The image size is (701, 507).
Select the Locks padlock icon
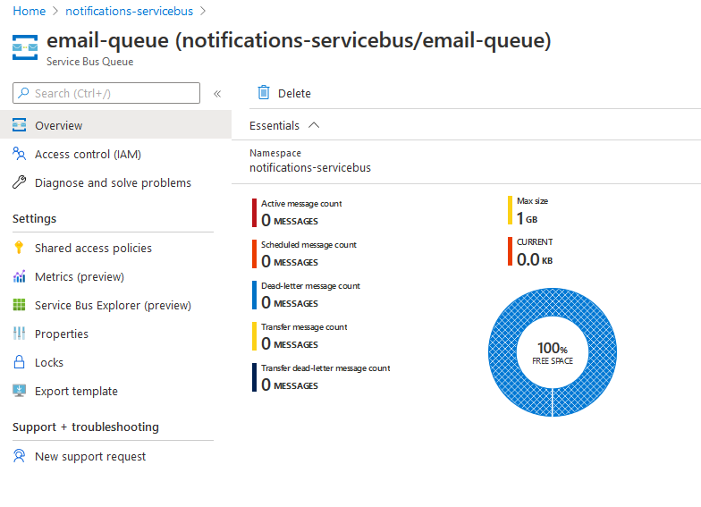[19, 361]
